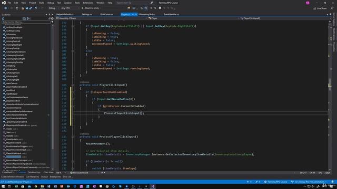Click the git branch name in status bar
337x189 pixels.
[309, 182]
